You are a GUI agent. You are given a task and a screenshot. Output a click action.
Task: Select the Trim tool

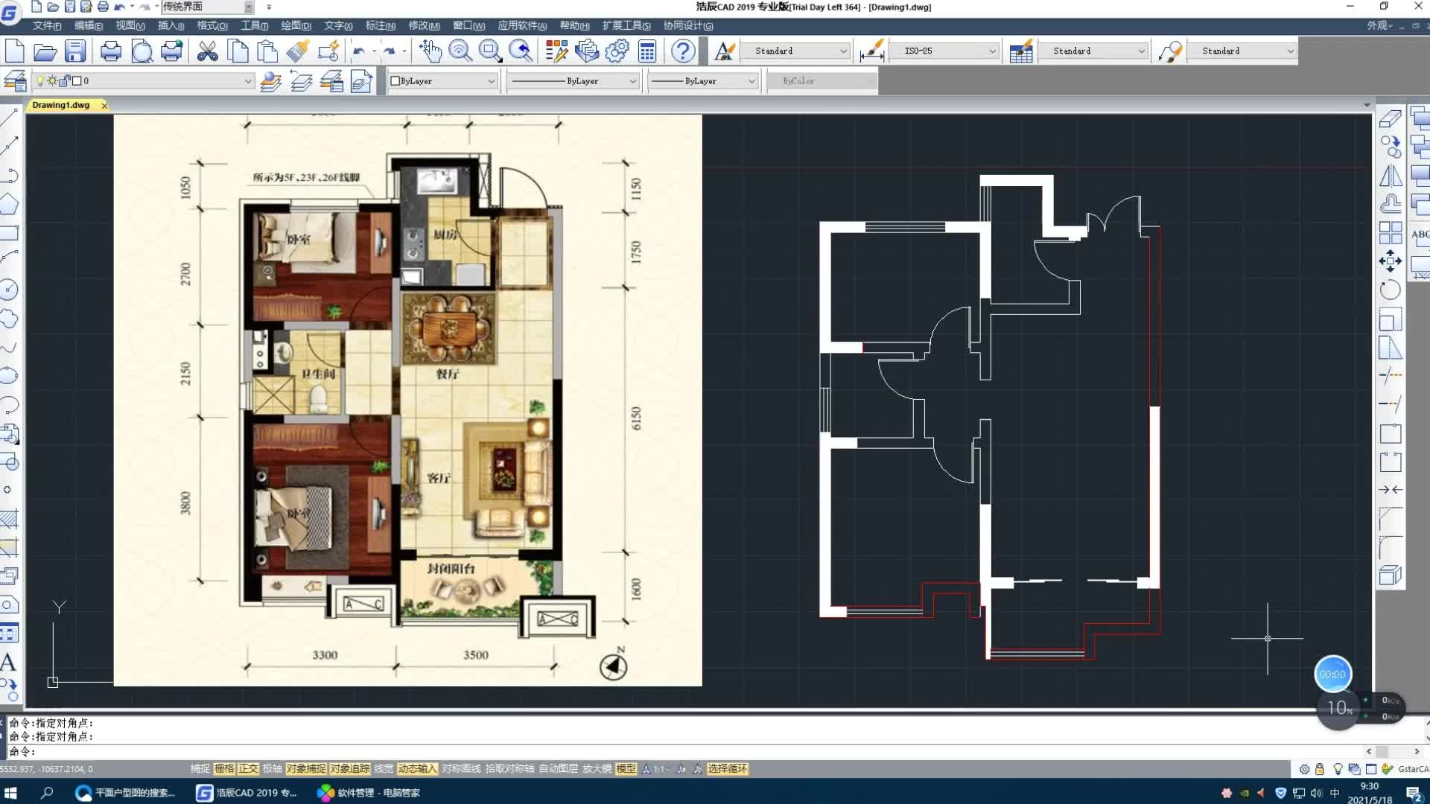pyautogui.click(x=1390, y=376)
